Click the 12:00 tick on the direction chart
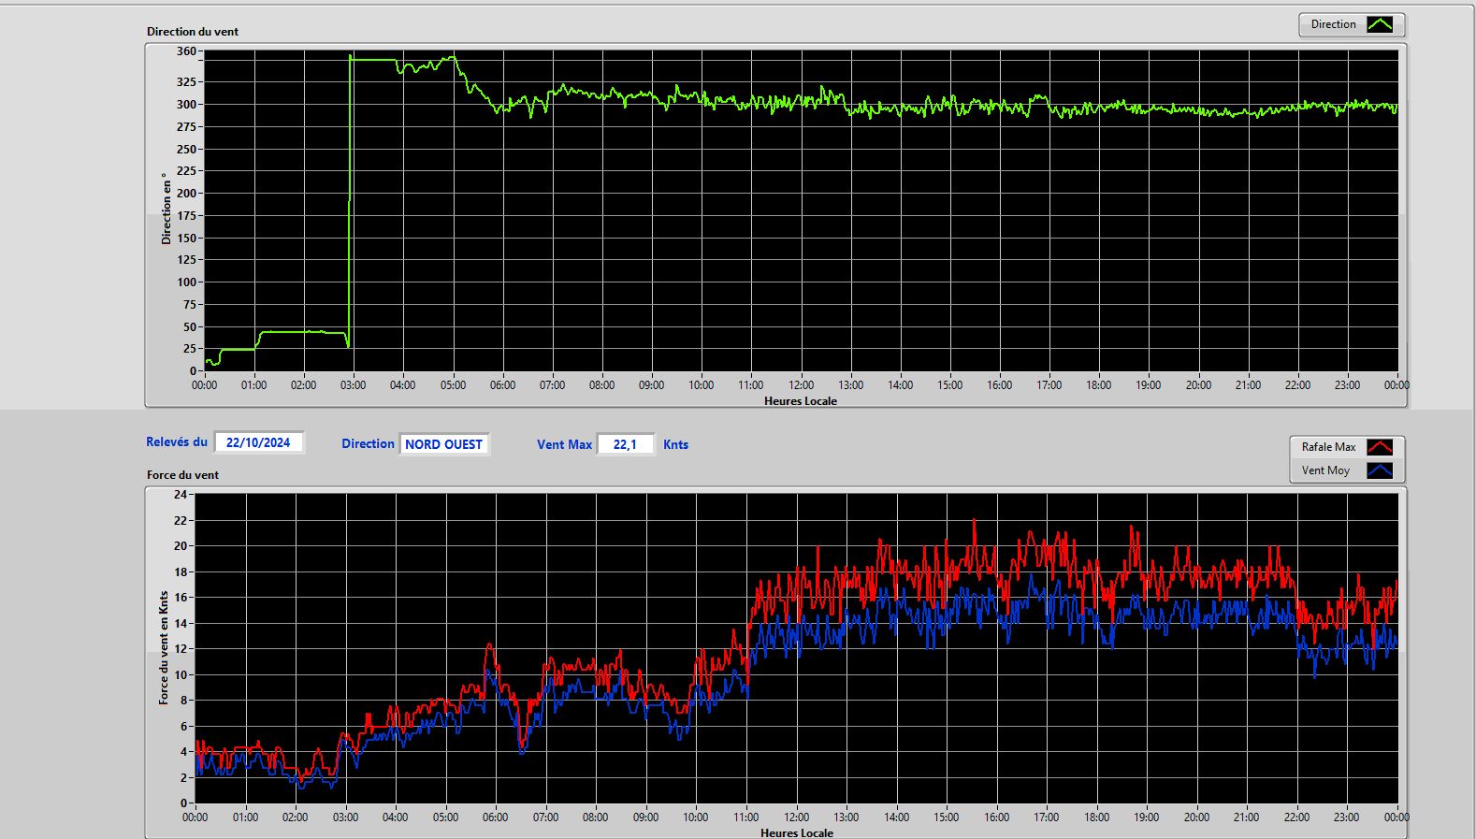Screen dimensions: 1476x839 pos(801,384)
